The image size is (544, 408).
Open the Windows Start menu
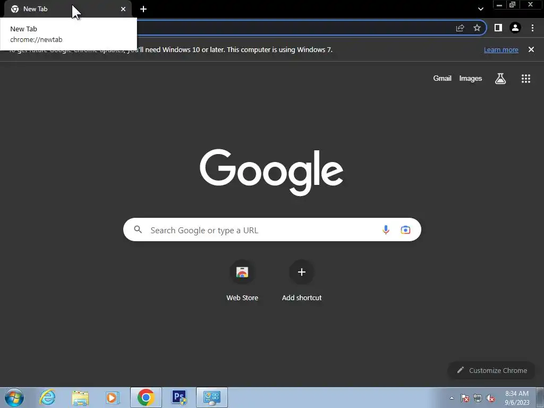click(x=14, y=397)
